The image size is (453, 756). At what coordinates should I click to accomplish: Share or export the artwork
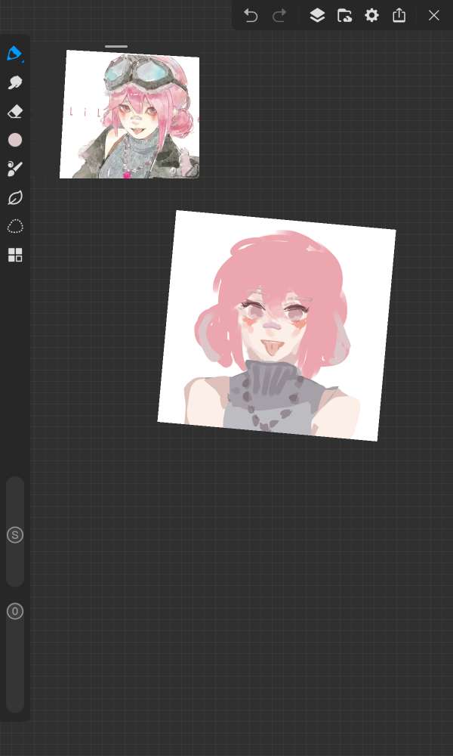pos(399,15)
